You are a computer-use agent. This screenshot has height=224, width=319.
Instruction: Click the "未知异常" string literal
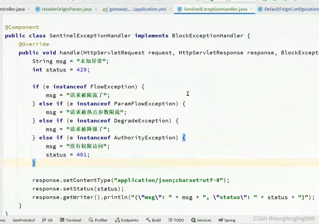[x=91, y=61]
